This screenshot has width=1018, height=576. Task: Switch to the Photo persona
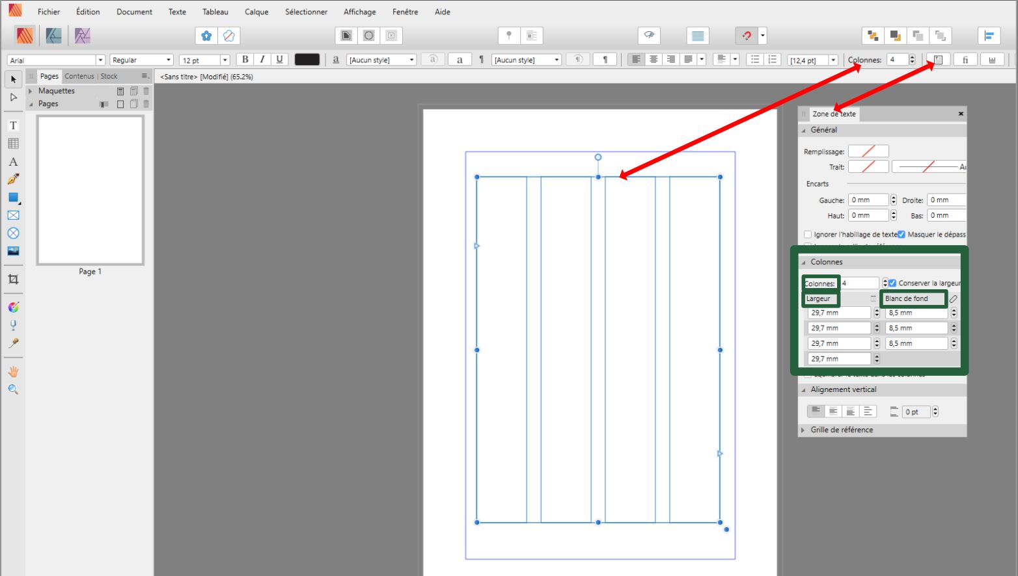82,36
